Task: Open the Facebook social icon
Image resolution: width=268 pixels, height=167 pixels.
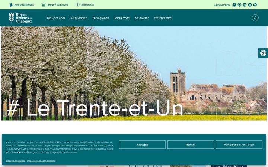Action: [234, 5]
